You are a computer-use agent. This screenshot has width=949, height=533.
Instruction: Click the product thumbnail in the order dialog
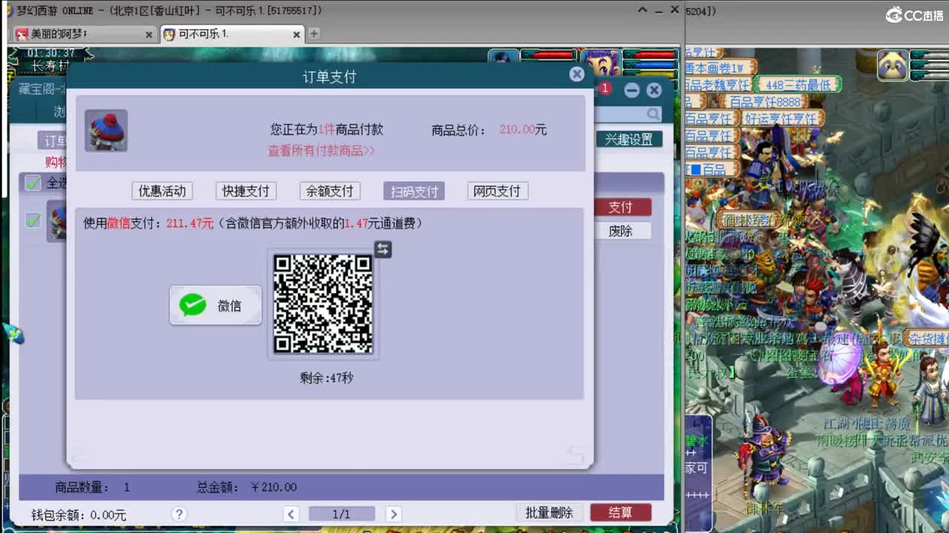tap(106, 131)
